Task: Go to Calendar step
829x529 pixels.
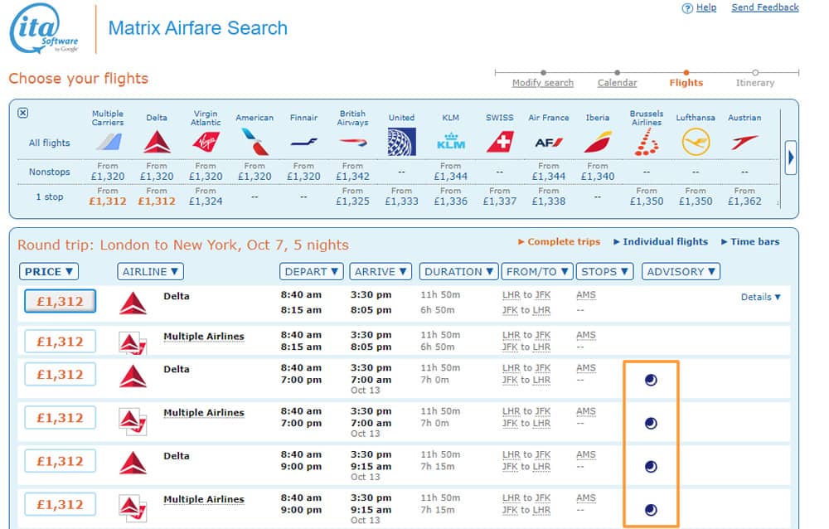Action: pos(617,83)
